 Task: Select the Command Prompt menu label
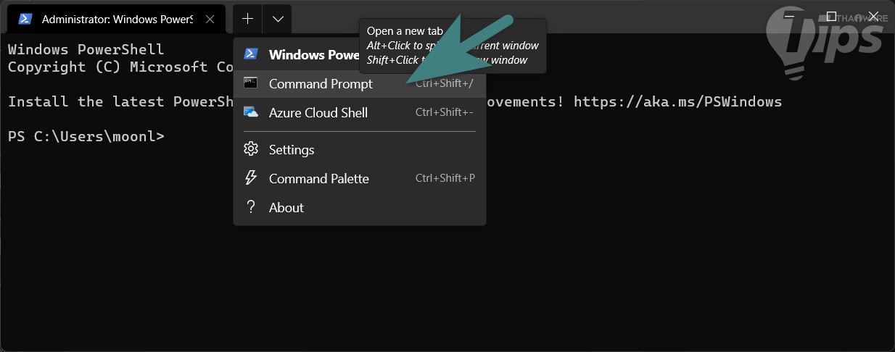[321, 83]
